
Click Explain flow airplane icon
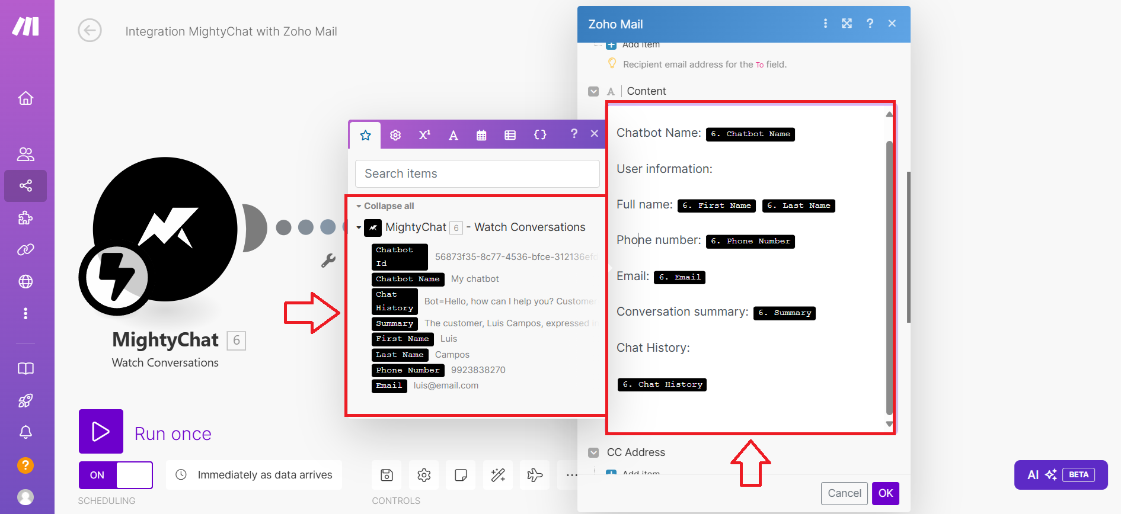(x=535, y=475)
